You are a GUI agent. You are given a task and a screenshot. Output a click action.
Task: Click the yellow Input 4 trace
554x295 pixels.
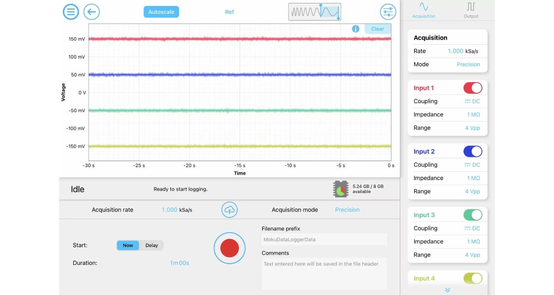click(x=240, y=146)
